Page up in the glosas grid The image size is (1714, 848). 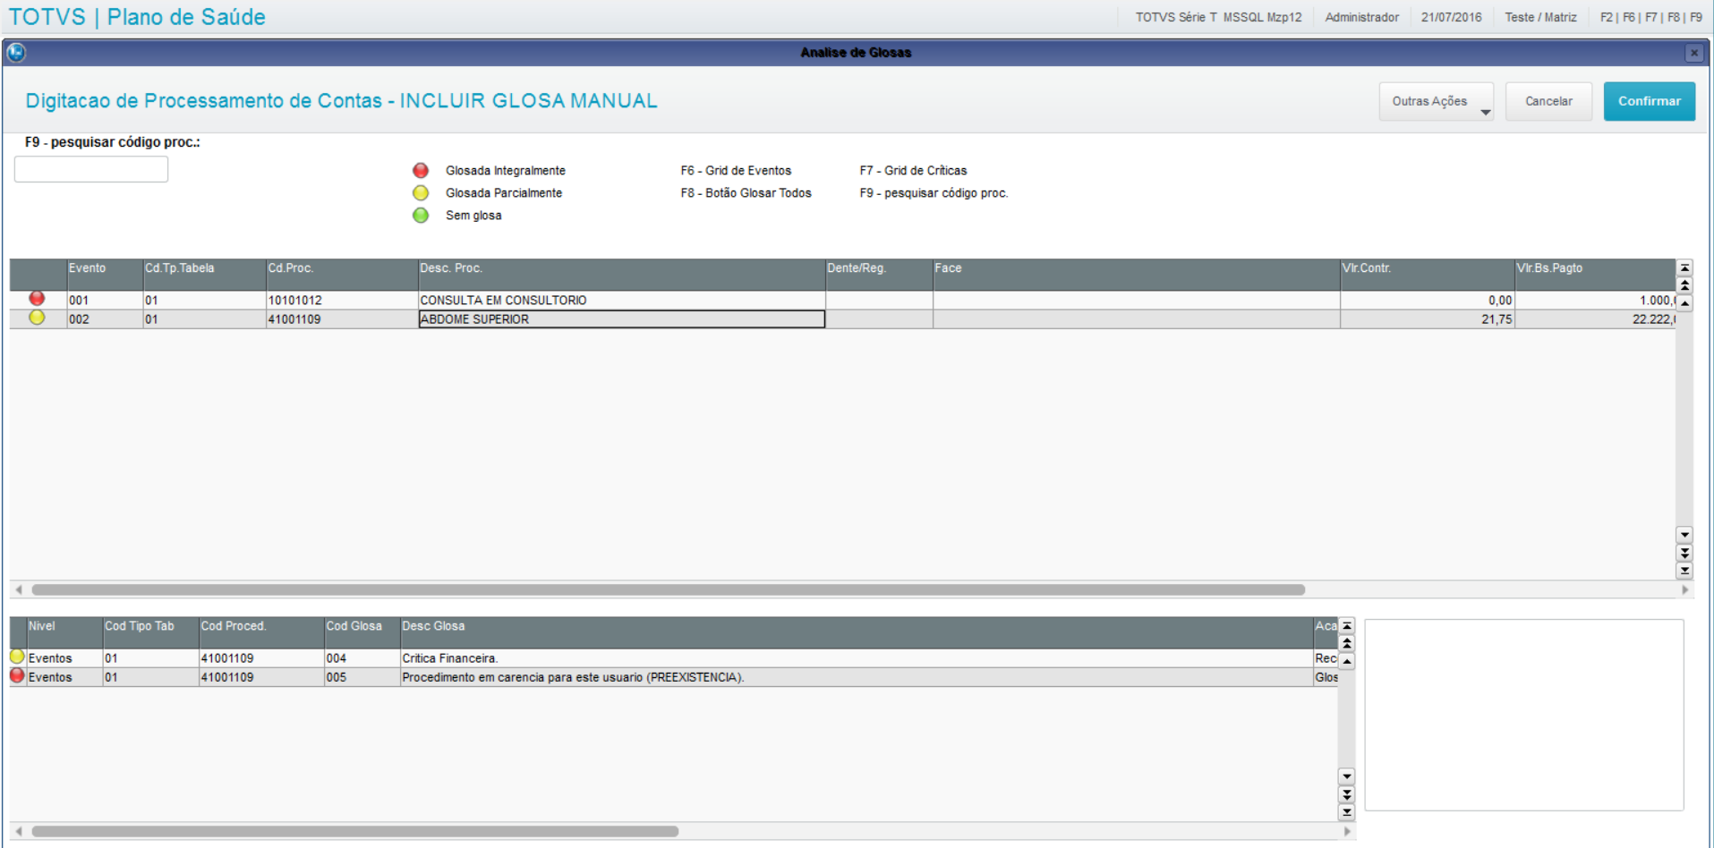click(1347, 643)
